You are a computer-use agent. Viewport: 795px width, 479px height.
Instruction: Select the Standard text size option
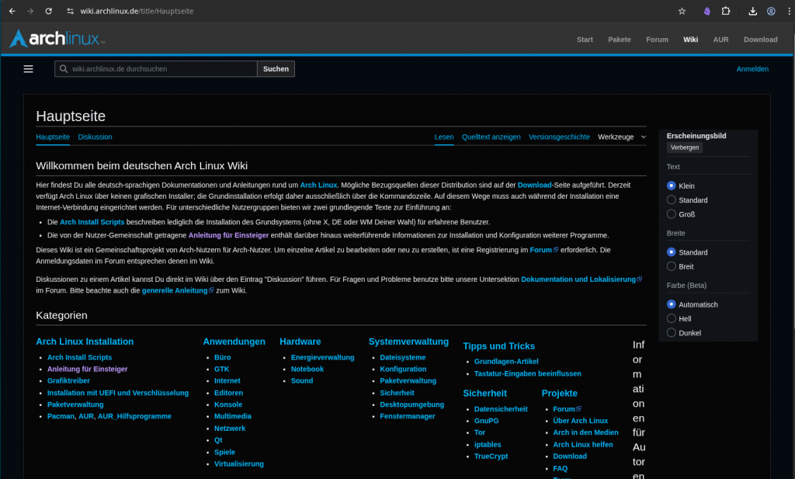tap(672, 200)
